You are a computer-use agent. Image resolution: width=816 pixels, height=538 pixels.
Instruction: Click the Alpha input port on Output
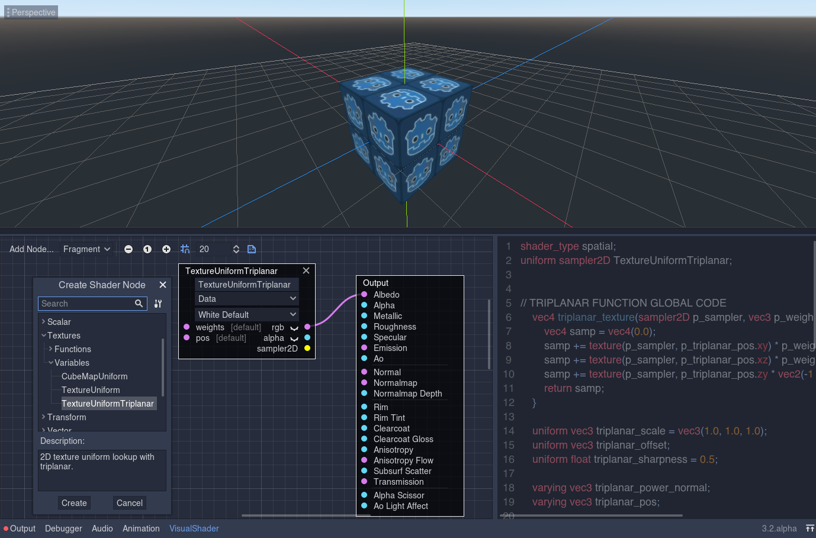(x=364, y=305)
